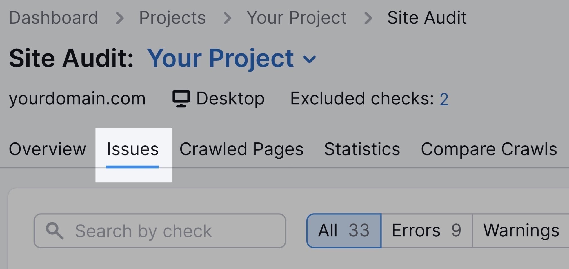569x269 pixels.
Task: Open the Issues tab
Action: [133, 149]
